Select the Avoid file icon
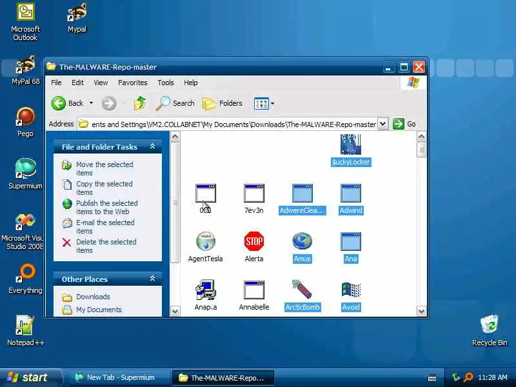 [351, 290]
